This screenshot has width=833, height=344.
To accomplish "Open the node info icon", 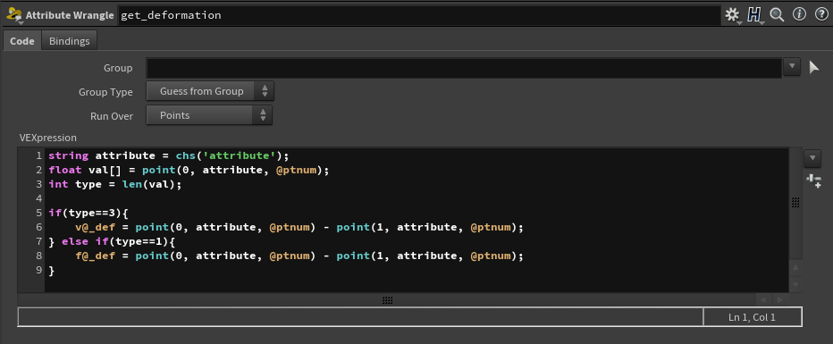I will (799, 15).
